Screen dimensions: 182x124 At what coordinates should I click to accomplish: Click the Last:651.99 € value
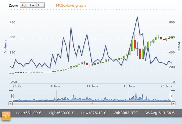[29, 113]
